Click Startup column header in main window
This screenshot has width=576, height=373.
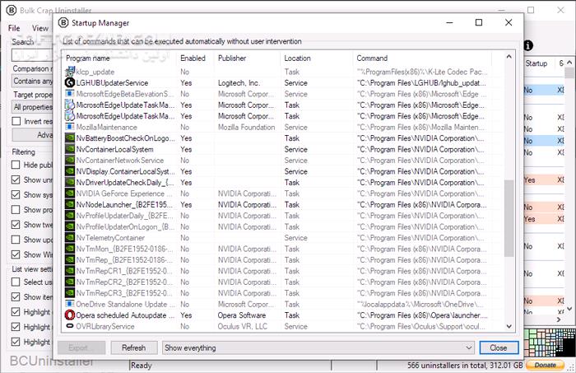click(537, 63)
